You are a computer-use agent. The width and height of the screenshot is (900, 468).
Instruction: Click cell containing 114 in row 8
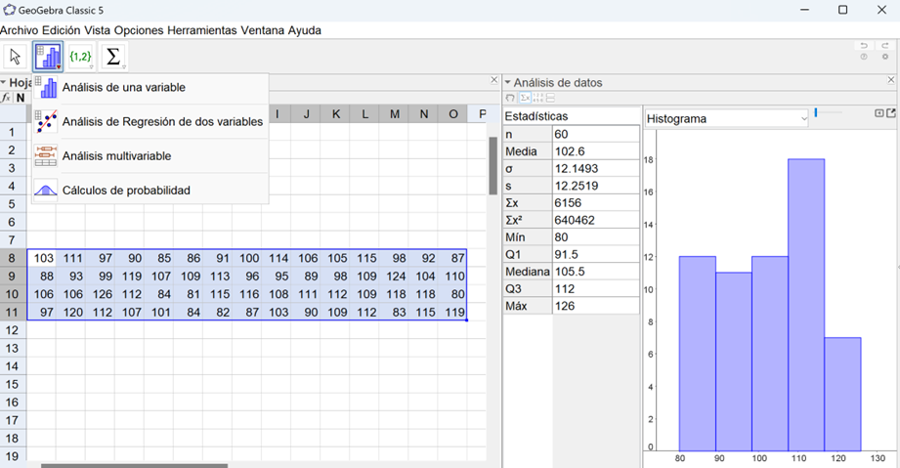(x=277, y=258)
